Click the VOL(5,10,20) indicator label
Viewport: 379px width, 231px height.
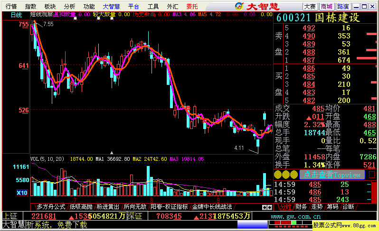point(47,159)
